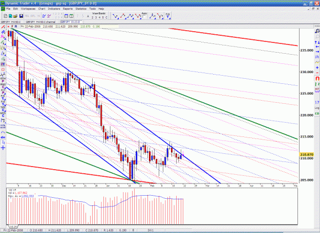Click the red dot record indicator
The width and height of the screenshot is (320, 233).
8,27
